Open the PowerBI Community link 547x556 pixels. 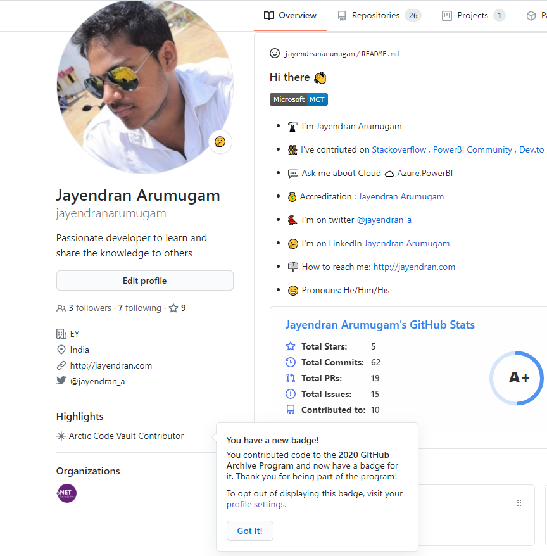pyautogui.click(x=472, y=149)
